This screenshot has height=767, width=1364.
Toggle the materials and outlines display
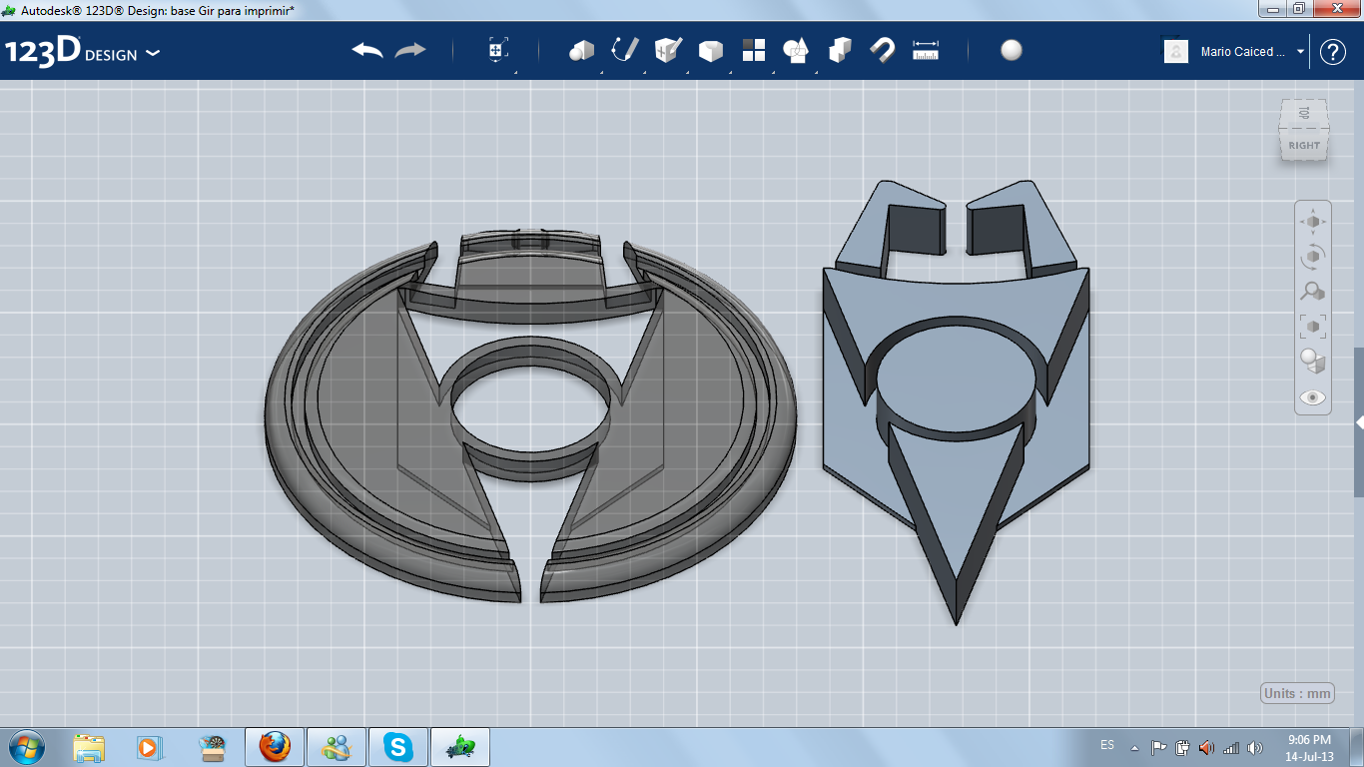click(1313, 361)
